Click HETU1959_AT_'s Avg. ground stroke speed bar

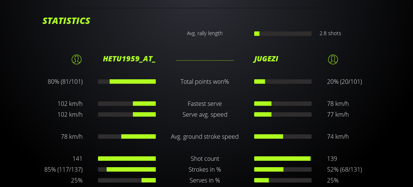click(127, 137)
